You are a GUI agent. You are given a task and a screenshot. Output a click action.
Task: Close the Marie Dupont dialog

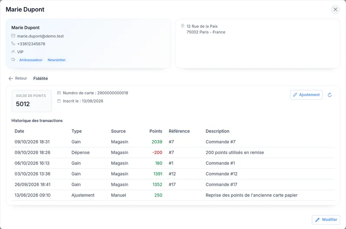click(335, 10)
